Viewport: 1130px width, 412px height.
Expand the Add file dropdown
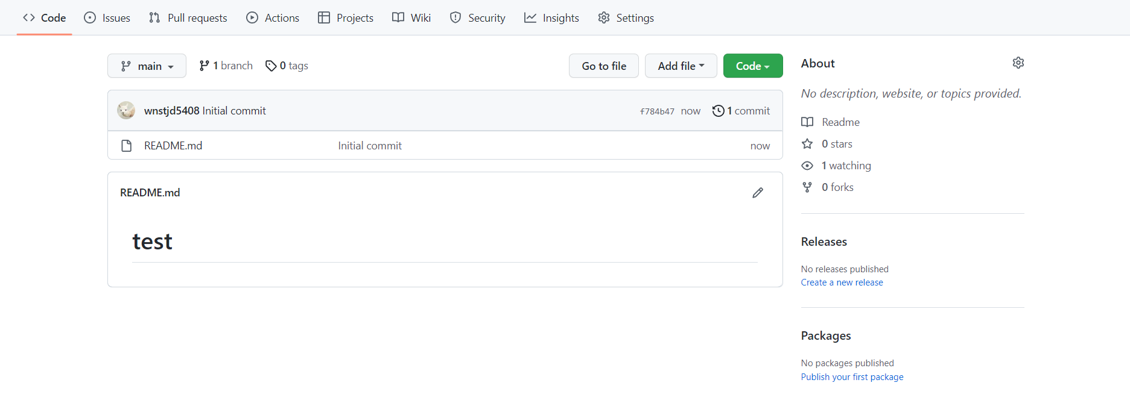pos(681,66)
